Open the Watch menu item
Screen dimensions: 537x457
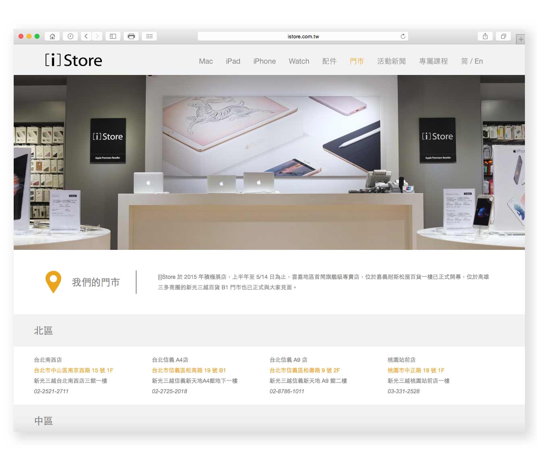pyautogui.click(x=299, y=61)
